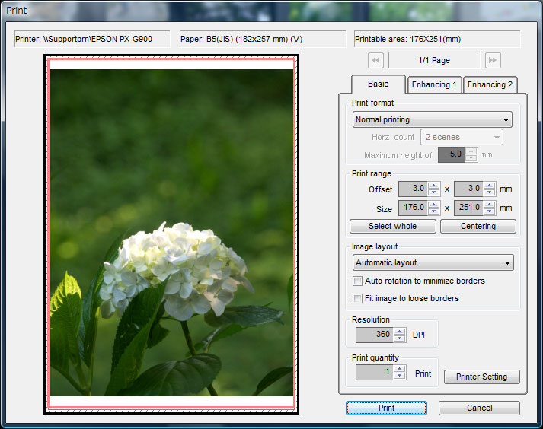This screenshot has height=429, width=543.
Task: Click the 1/1 Page indicator
Action: pyautogui.click(x=434, y=60)
